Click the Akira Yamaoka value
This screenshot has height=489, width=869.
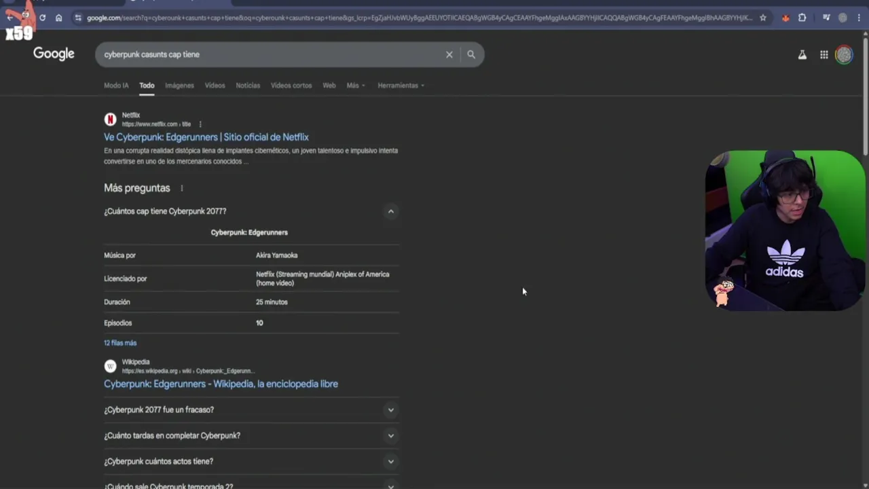pos(276,255)
